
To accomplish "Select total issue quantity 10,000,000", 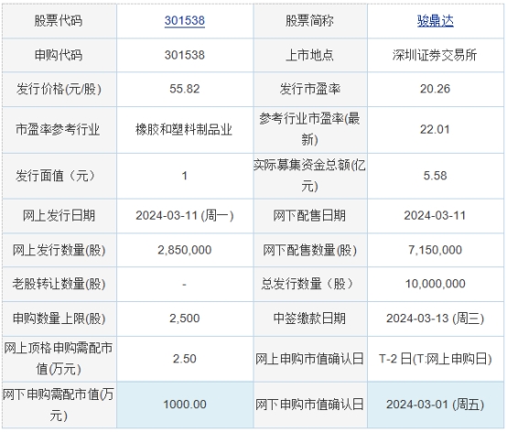I will coord(436,284).
